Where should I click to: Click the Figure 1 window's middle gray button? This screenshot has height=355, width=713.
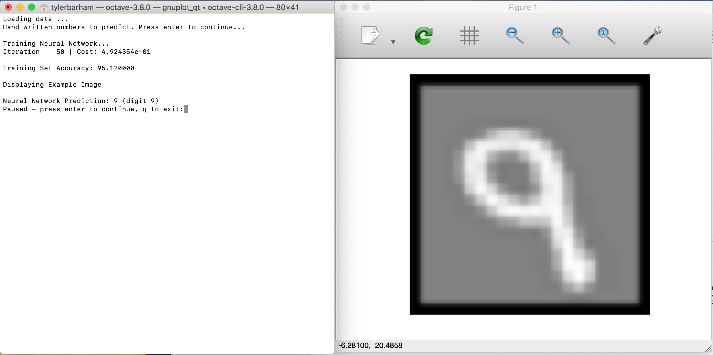(x=355, y=7)
